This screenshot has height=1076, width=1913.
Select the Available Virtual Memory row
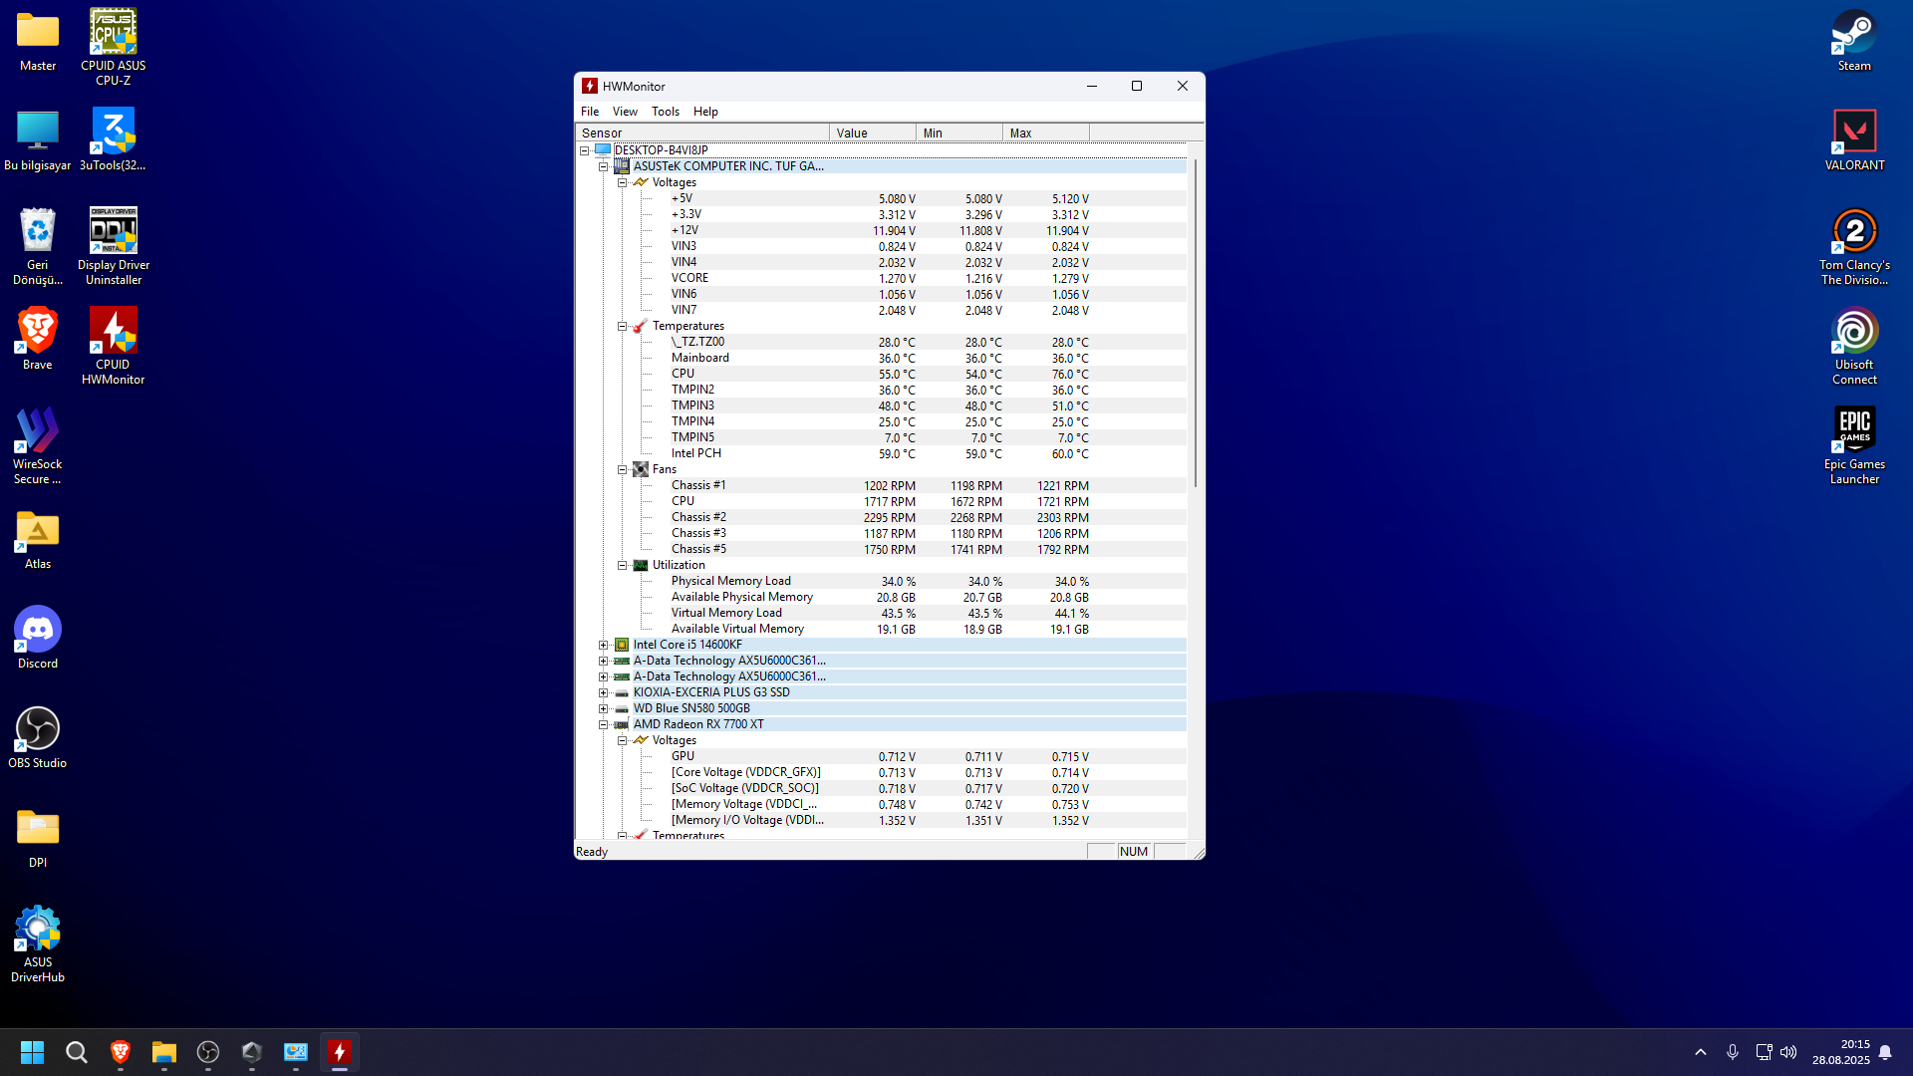pos(881,629)
